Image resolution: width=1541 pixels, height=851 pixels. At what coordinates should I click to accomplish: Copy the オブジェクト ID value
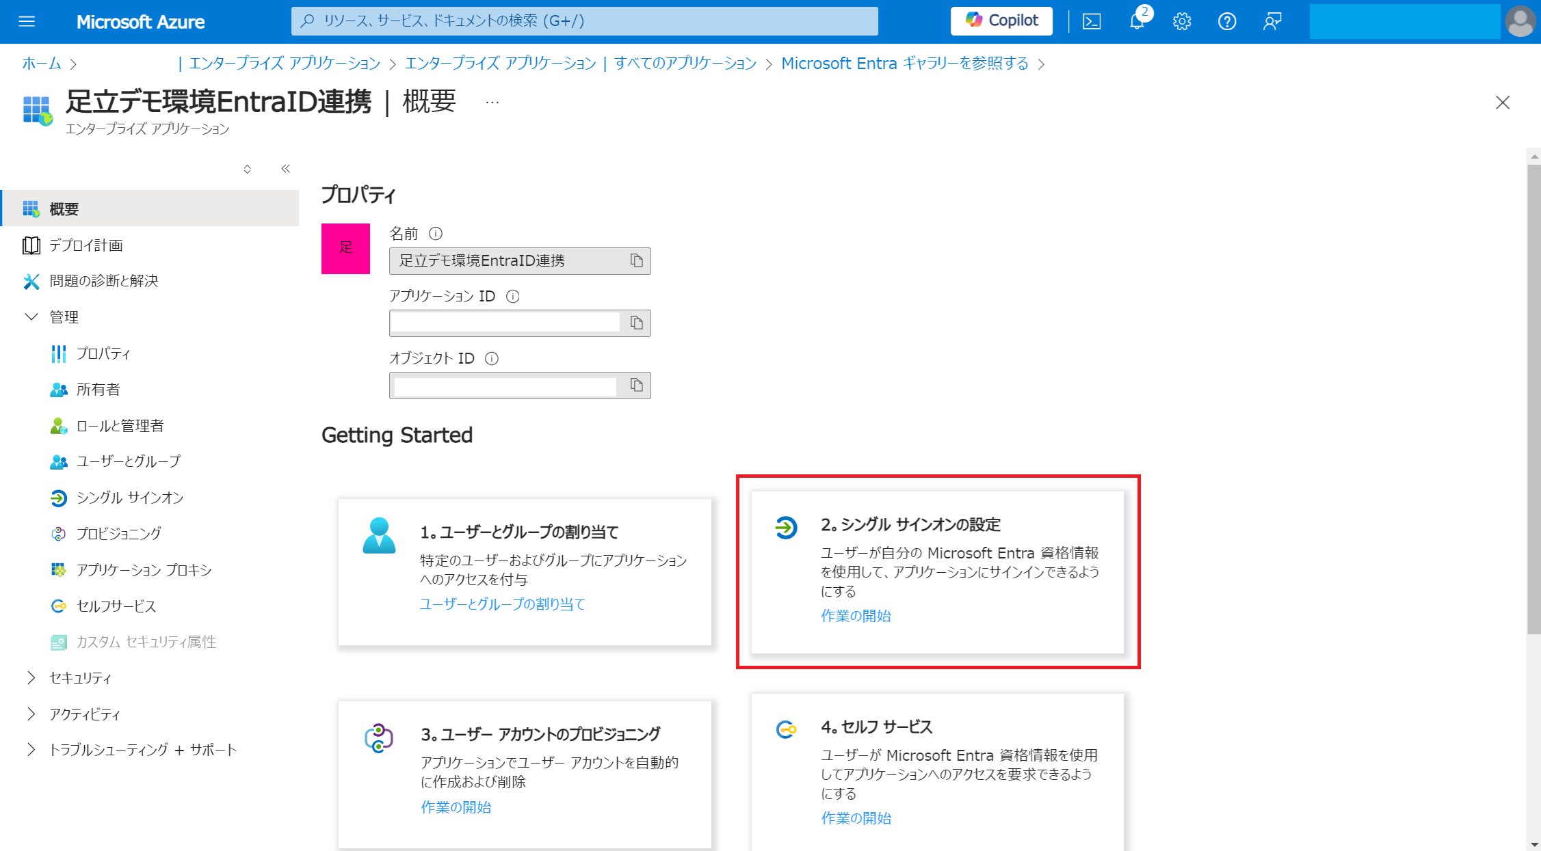click(x=636, y=386)
